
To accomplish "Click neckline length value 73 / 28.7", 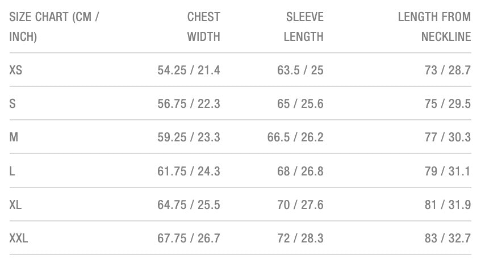I will point(448,70).
